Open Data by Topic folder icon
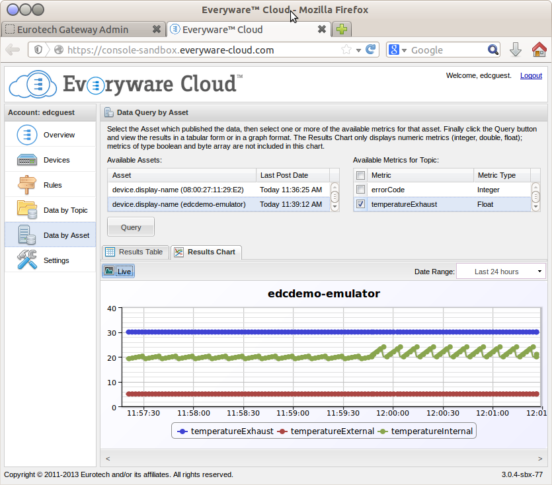 [x=27, y=209]
